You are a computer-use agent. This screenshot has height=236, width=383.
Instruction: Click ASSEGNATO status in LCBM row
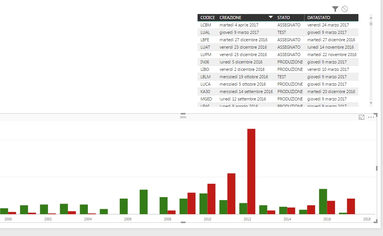(x=289, y=25)
